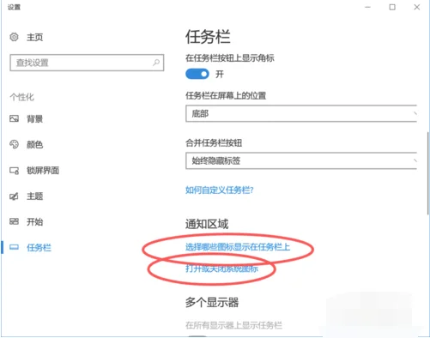Select the Background picture icon
Viewport: 430px width, 338px height.
[14, 118]
